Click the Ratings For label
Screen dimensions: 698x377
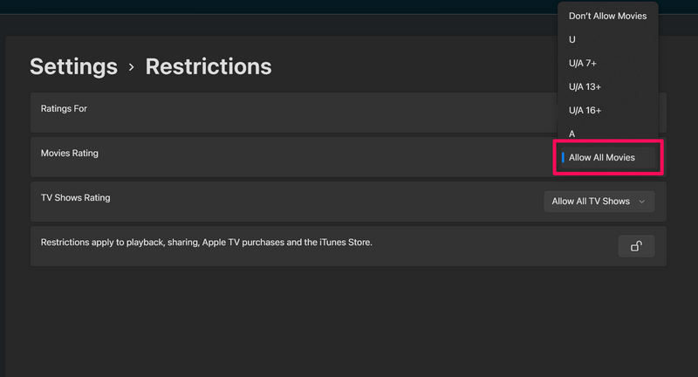tap(64, 109)
